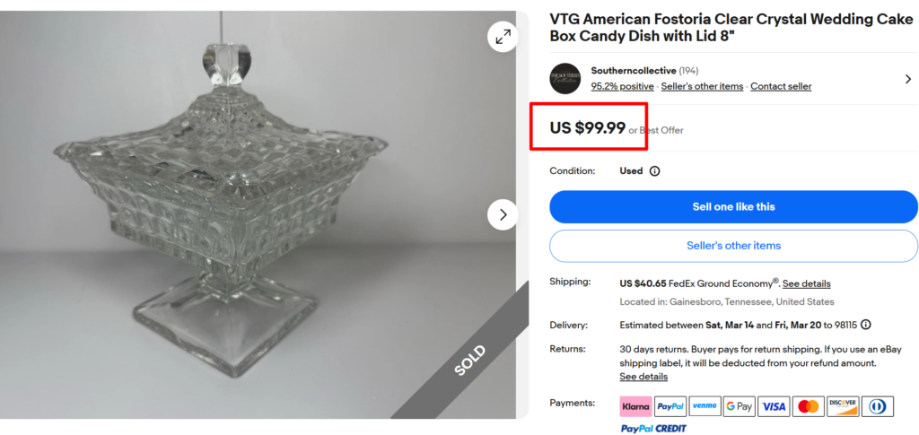This screenshot has width=919, height=435.
Task: Click the Seller's other items button
Action: 733,246
